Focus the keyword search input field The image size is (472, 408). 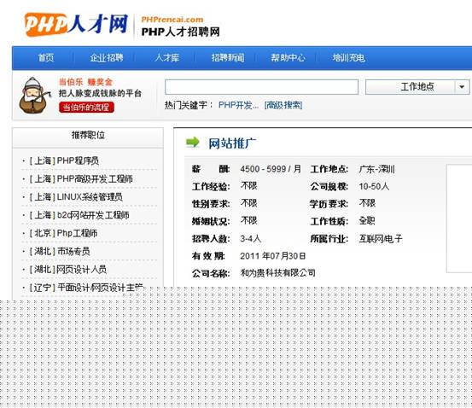(261, 87)
